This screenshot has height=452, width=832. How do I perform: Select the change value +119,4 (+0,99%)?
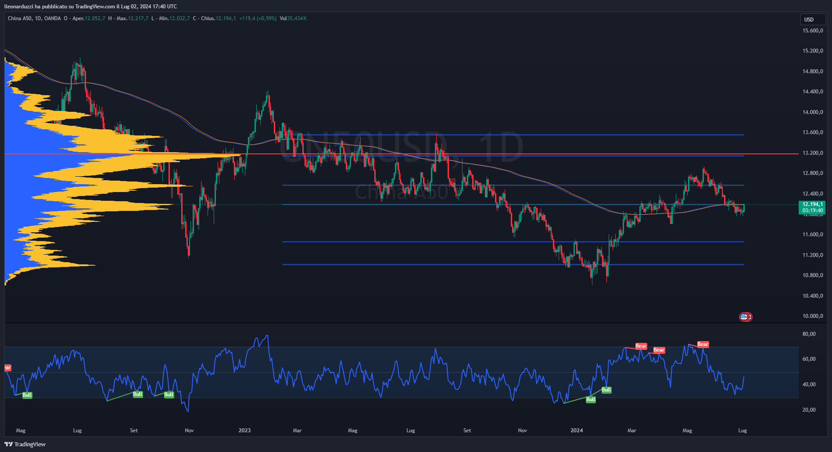pyautogui.click(x=258, y=18)
